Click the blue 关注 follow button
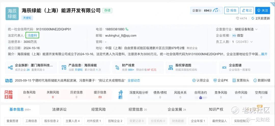Viewport: 275px width, 126px height. 263,10
